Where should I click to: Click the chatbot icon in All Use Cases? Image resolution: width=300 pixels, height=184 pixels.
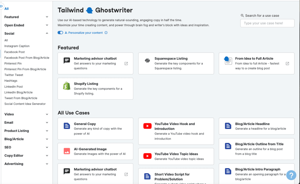[67, 171]
